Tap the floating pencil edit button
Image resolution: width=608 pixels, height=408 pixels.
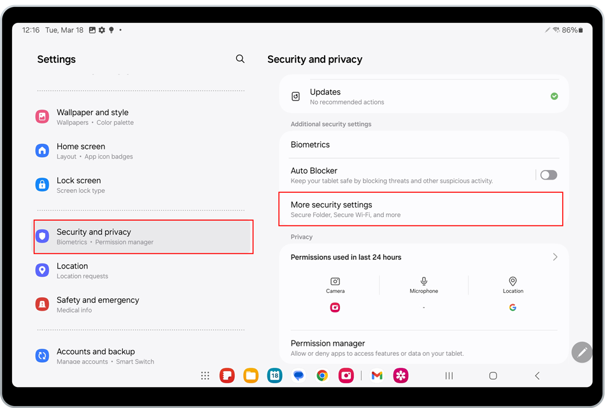point(582,352)
